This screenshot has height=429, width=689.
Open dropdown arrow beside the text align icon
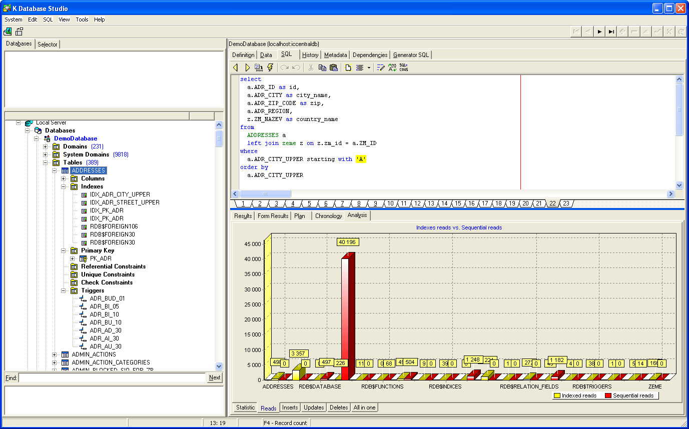coord(369,67)
